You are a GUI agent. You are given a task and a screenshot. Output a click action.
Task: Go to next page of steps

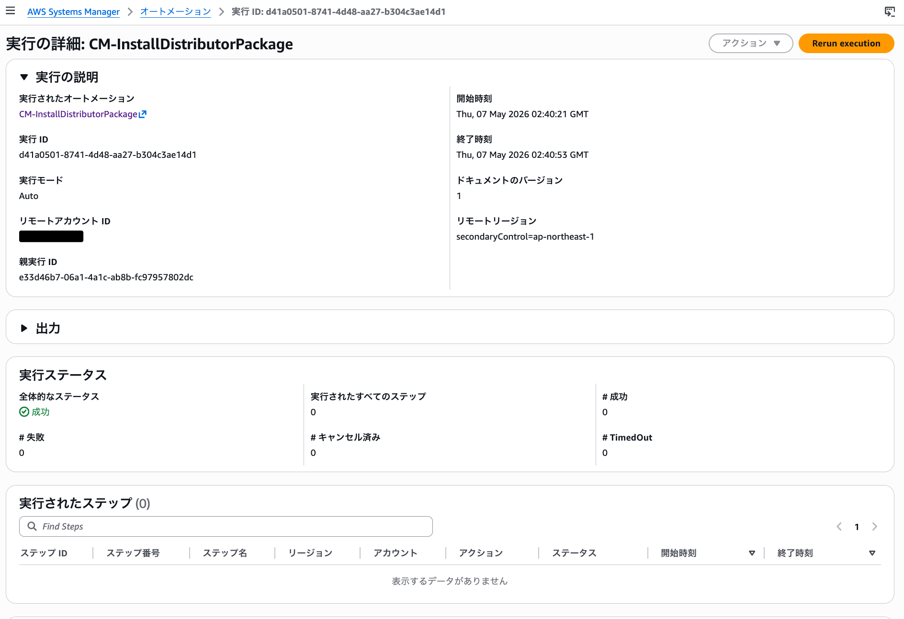875,527
